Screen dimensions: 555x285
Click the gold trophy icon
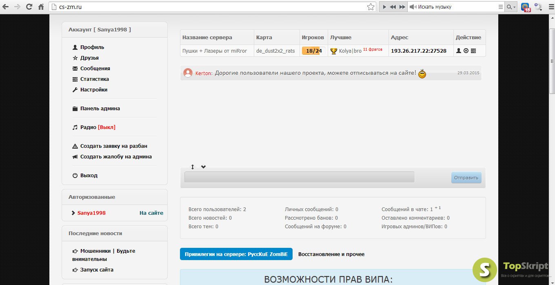coord(334,51)
